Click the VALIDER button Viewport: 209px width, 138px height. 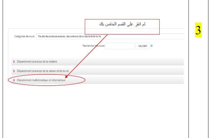(143, 46)
